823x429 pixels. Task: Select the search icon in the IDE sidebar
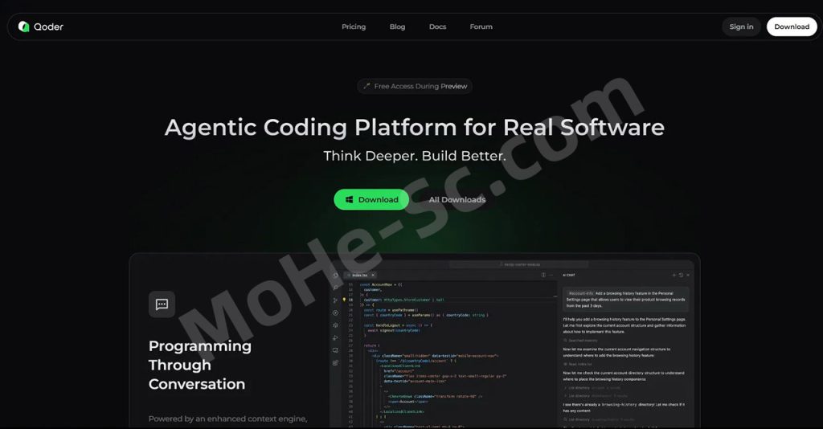pos(335,287)
